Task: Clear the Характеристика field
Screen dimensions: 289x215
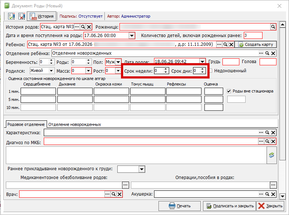Action: coord(273,132)
